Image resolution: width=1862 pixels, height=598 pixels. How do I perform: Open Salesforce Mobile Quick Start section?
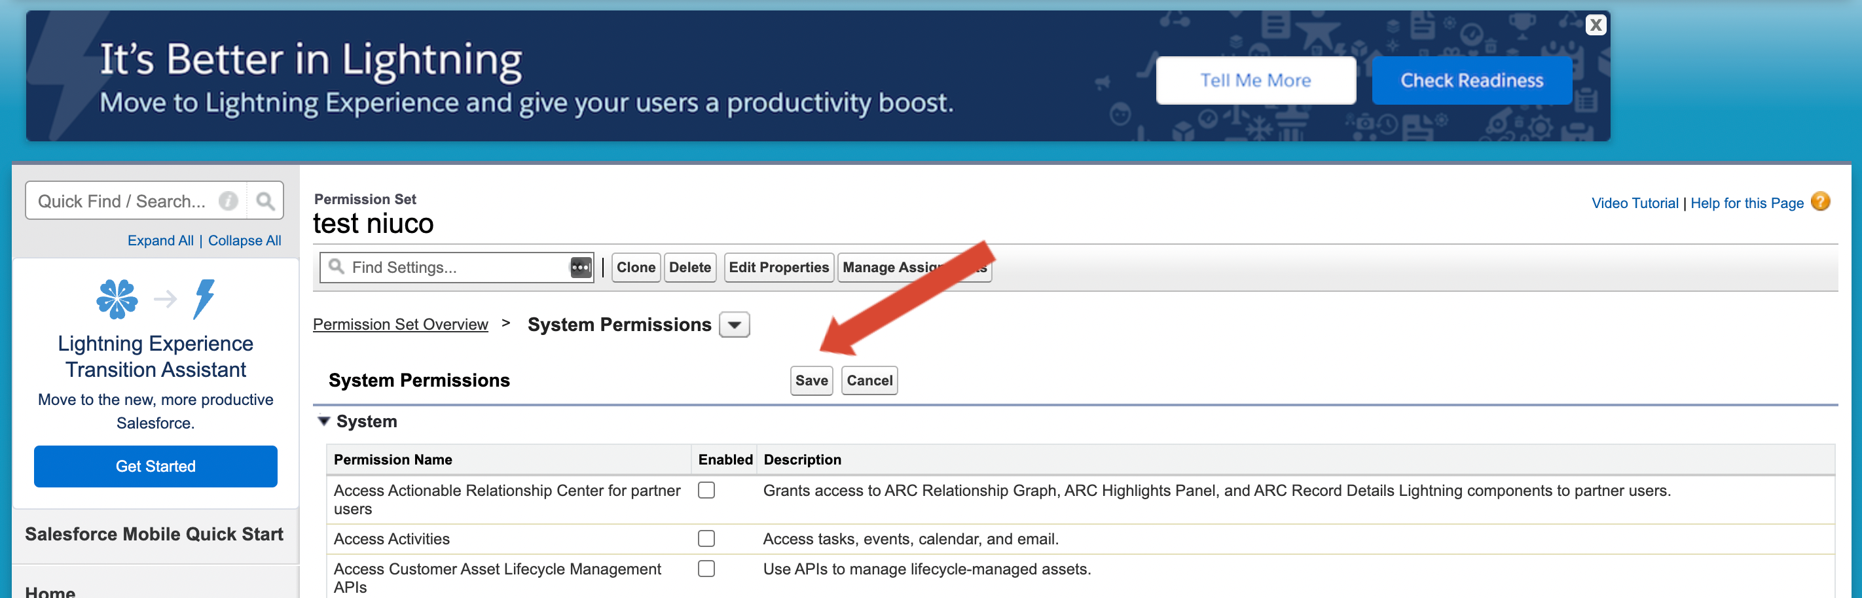[154, 534]
